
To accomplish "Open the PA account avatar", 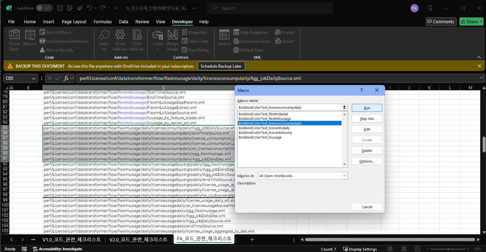I will click(415, 8).
